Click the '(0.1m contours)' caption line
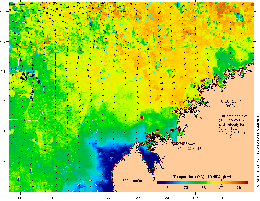Image resolution: width=260 pixels, height=201 pixels. [x=231, y=120]
